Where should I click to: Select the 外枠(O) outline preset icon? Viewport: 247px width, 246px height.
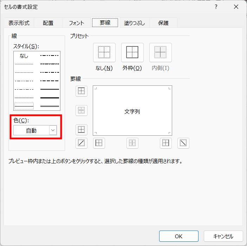pos(132,52)
